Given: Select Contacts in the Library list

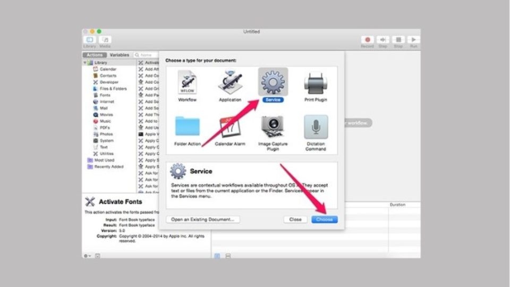Looking at the screenshot, I should tap(108, 75).
